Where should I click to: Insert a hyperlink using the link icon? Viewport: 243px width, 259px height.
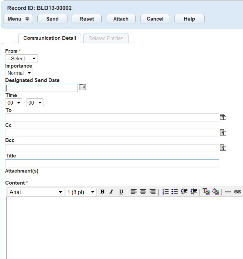click(x=238, y=192)
